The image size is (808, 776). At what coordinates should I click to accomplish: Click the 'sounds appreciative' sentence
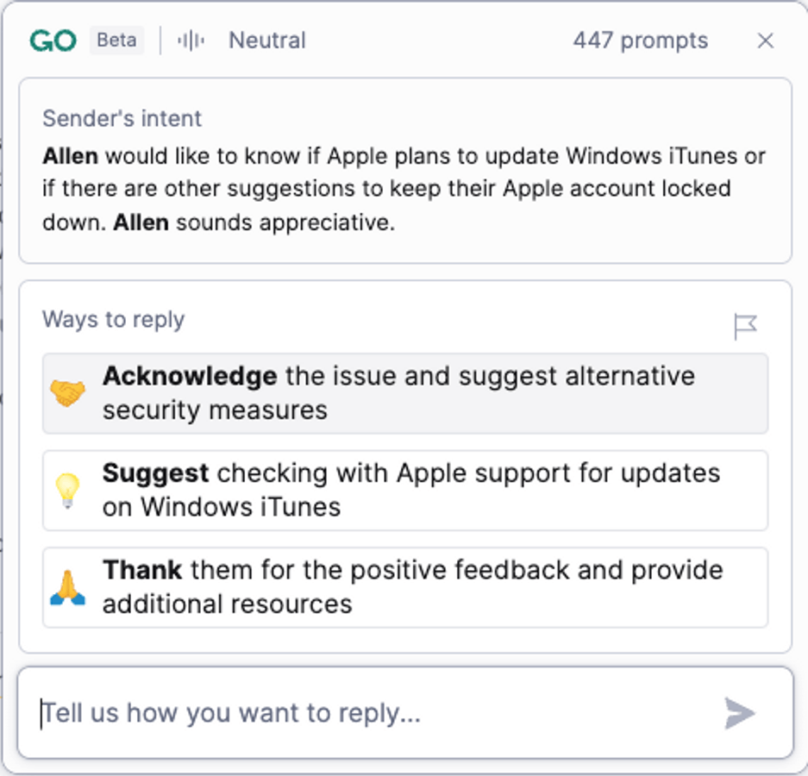coord(285,222)
